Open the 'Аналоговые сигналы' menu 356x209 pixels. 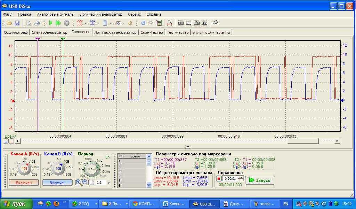pyautogui.click(x=56, y=14)
